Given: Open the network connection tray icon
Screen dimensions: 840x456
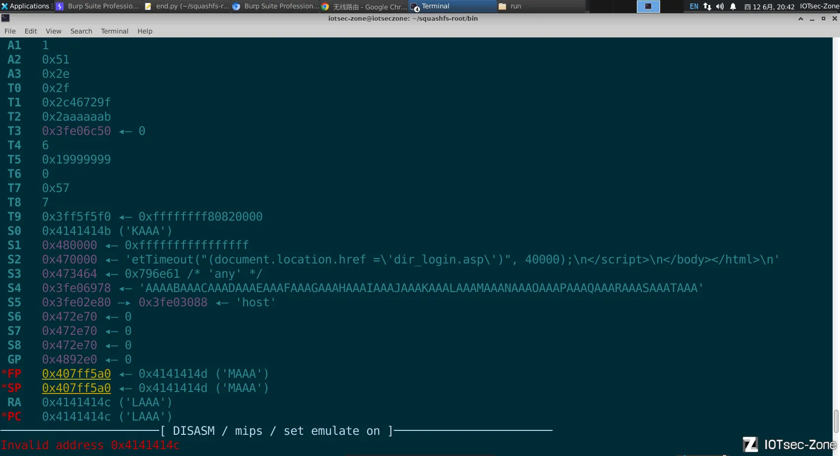Looking at the screenshot, I should [x=707, y=6].
